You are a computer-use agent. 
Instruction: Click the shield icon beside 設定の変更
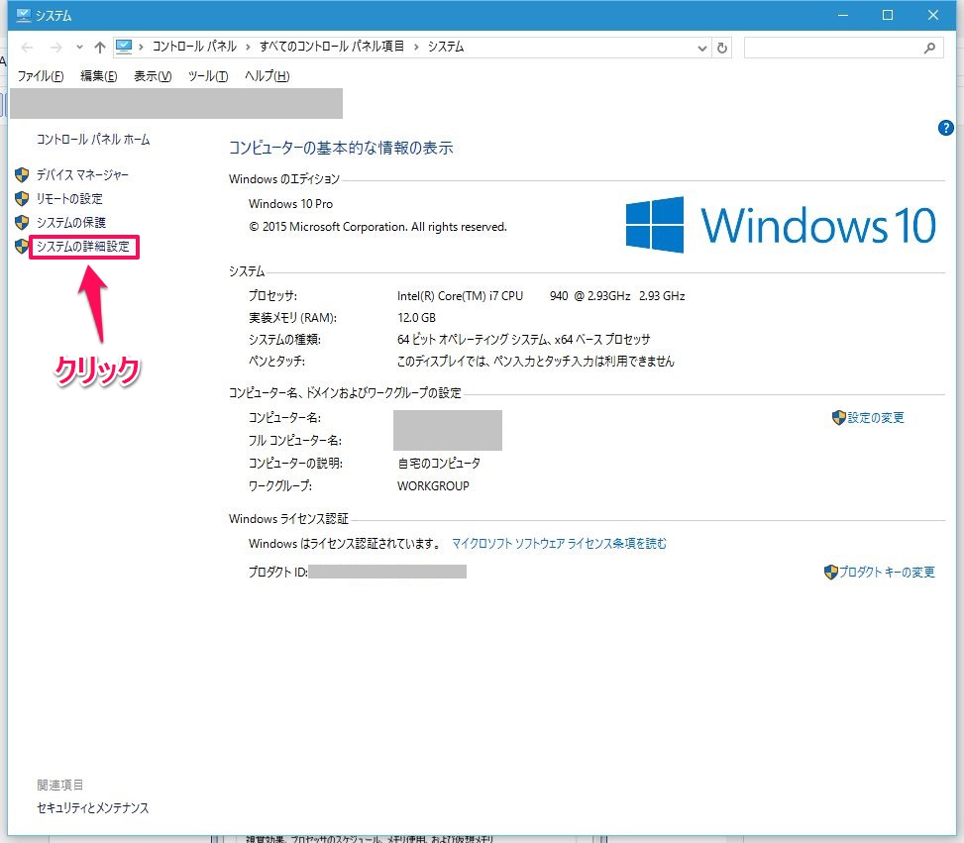(x=838, y=418)
